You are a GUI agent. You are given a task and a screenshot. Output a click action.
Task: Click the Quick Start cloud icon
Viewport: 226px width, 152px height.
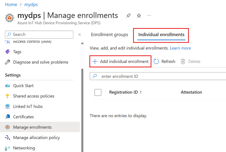coord(8,86)
